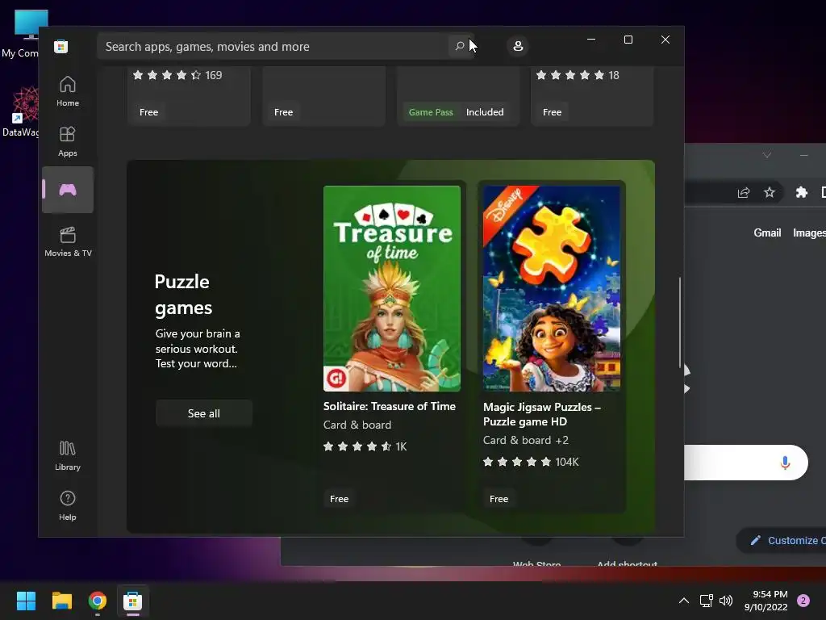
Task: Click Magic Jigsaw Puzzles – Puzzle game HD title
Action: [542, 414]
